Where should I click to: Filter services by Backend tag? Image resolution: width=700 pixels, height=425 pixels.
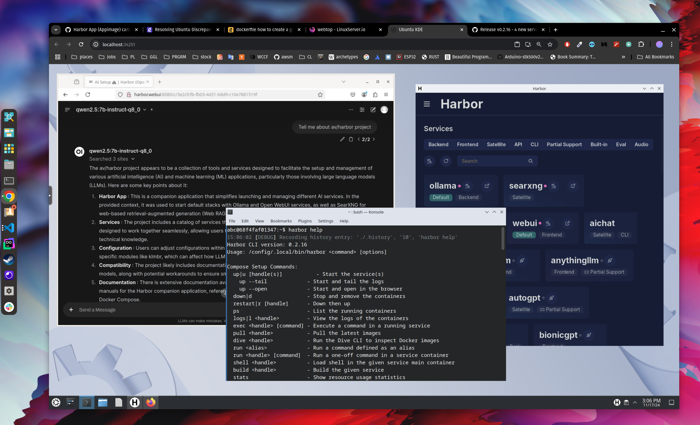click(438, 144)
